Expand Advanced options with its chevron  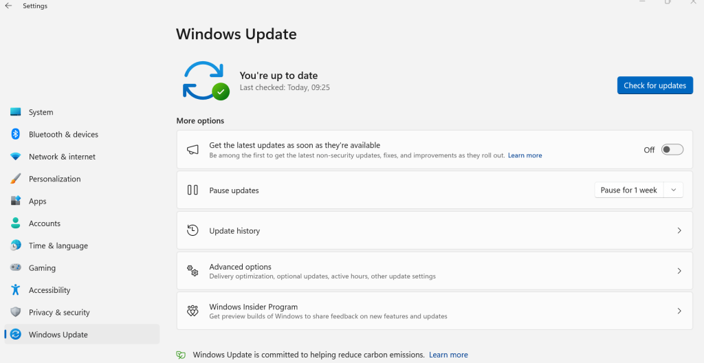[x=679, y=271]
